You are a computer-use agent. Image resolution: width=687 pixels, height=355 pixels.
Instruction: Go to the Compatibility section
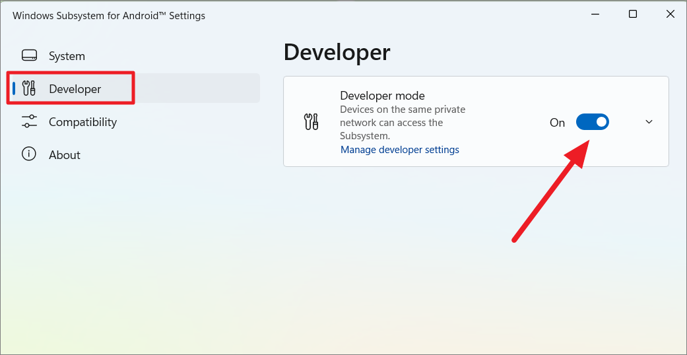(133, 121)
